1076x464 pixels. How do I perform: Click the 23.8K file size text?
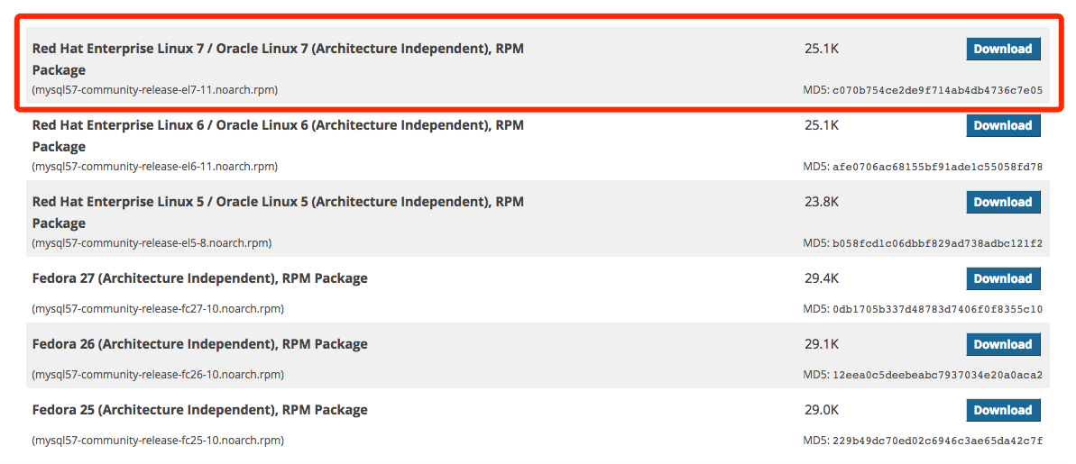tap(822, 202)
